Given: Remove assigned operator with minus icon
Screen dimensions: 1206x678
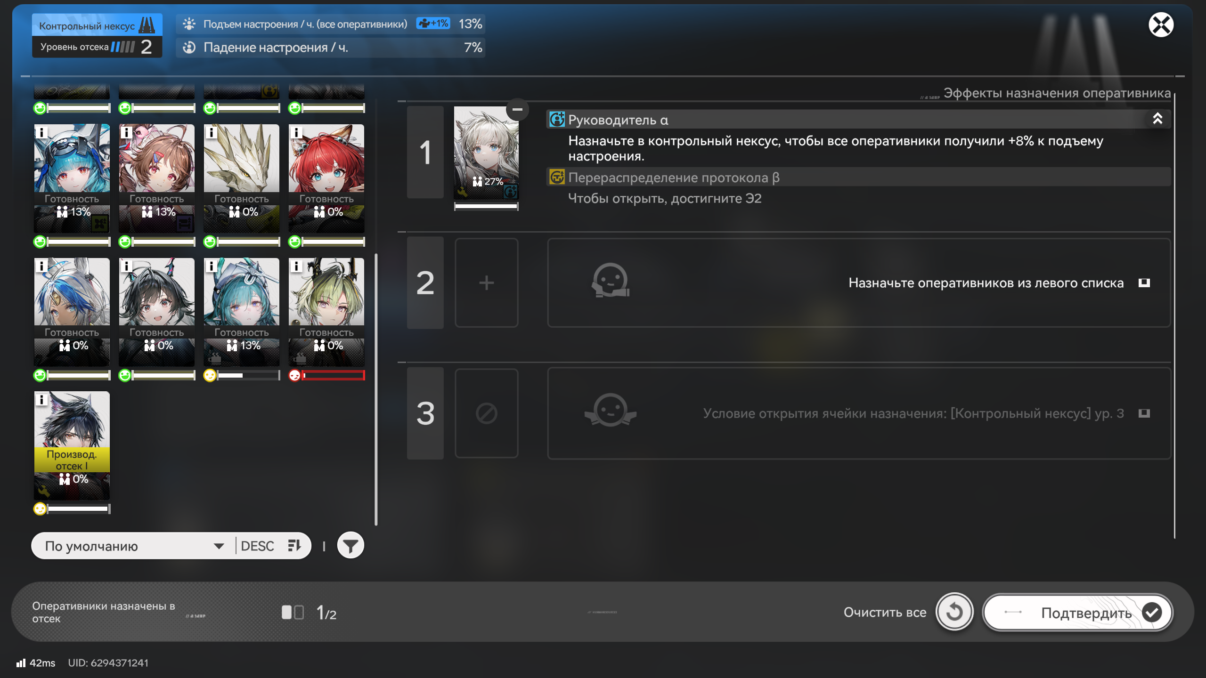Looking at the screenshot, I should pyautogui.click(x=517, y=110).
